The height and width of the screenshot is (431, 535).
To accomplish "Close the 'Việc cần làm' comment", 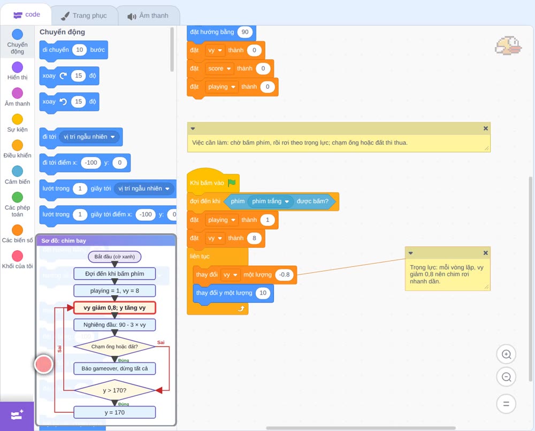I will click(486, 128).
